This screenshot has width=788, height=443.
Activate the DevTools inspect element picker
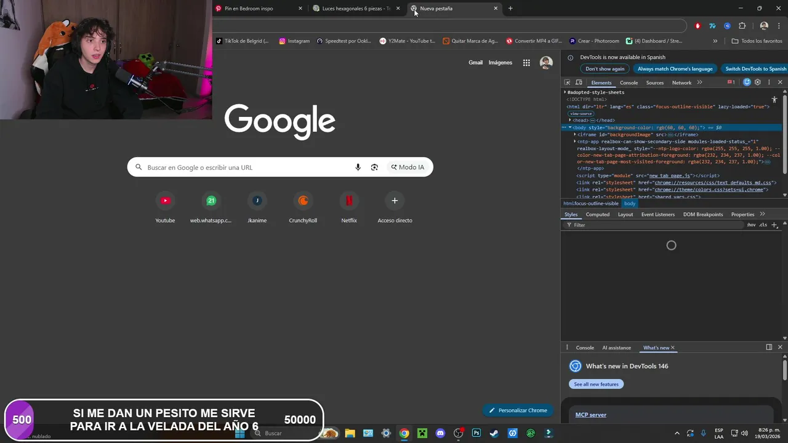[568, 82]
